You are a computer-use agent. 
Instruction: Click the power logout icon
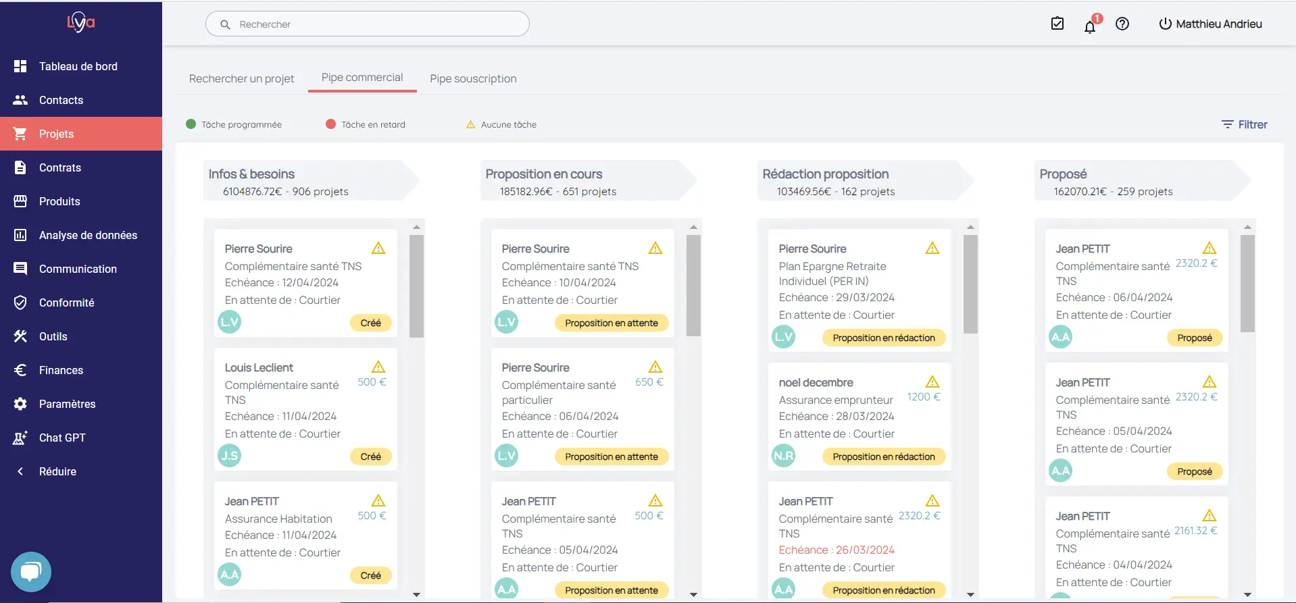[1165, 24]
